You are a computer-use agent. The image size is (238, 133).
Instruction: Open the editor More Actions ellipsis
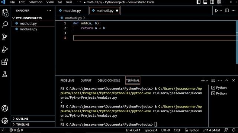(x=234, y=11)
